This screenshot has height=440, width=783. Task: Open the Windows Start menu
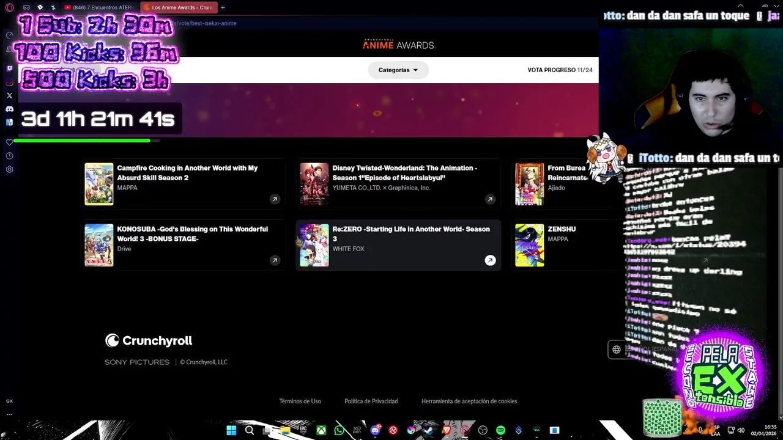point(231,430)
